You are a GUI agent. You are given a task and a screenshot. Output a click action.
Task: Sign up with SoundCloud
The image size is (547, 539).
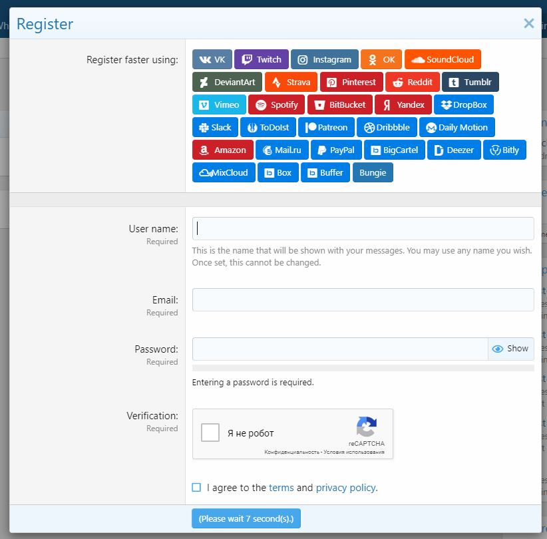(443, 60)
